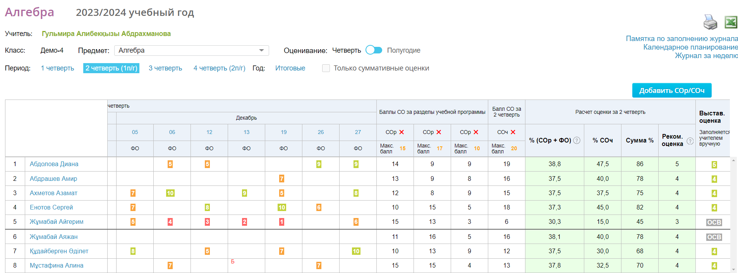Click the printer icon
This screenshot has height=273, width=738.
[x=710, y=22]
